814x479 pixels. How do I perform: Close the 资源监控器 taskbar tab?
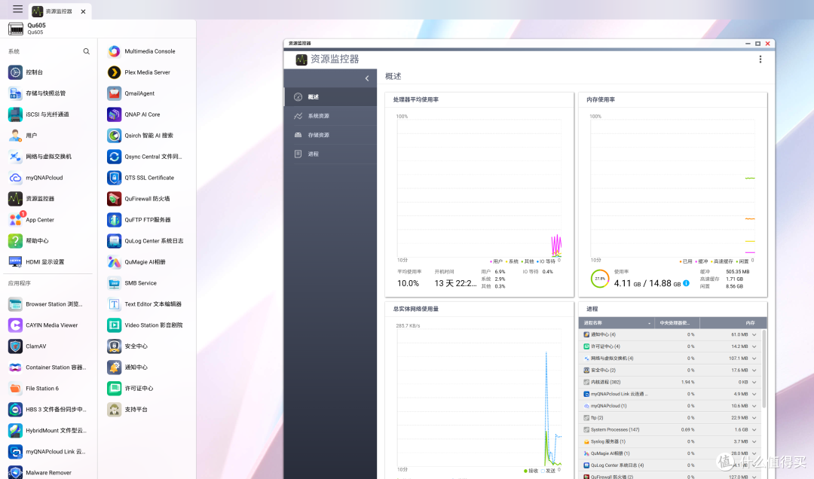(x=83, y=11)
